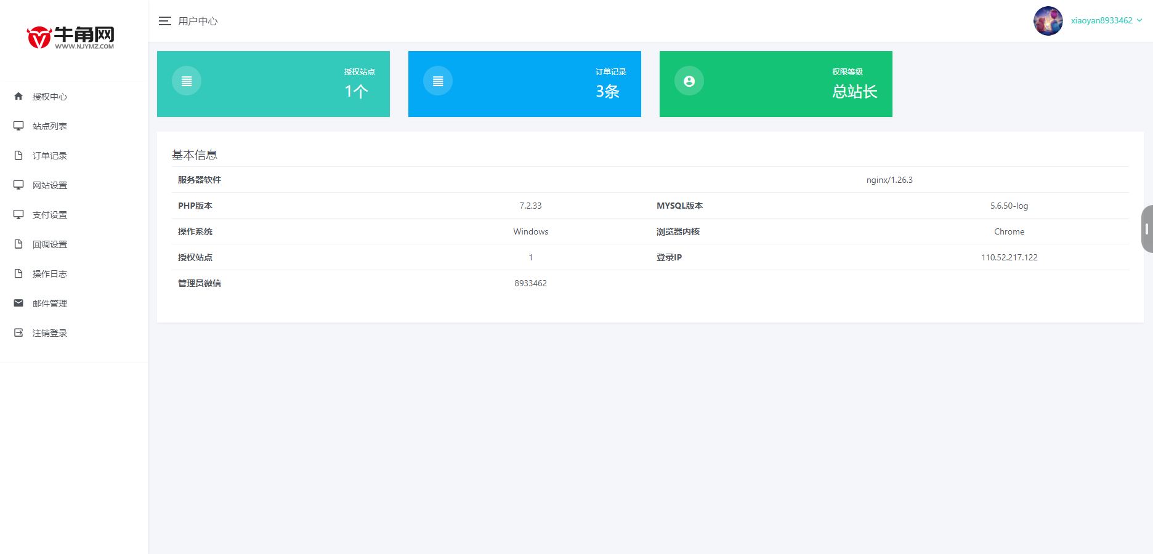This screenshot has height=554, width=1153.
Task: Open xiaoyan8933462 username menu
Action: pos(1101,20)
